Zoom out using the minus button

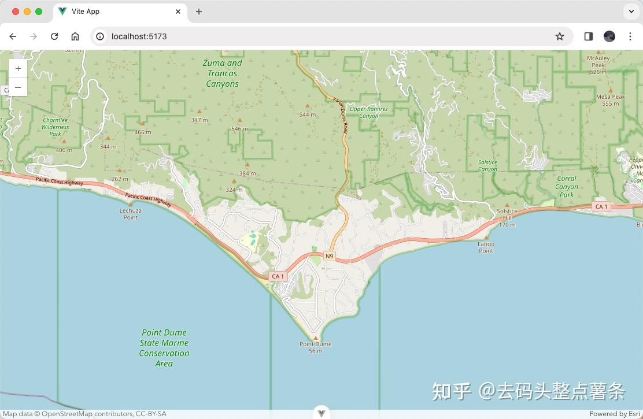click(18, 87)
